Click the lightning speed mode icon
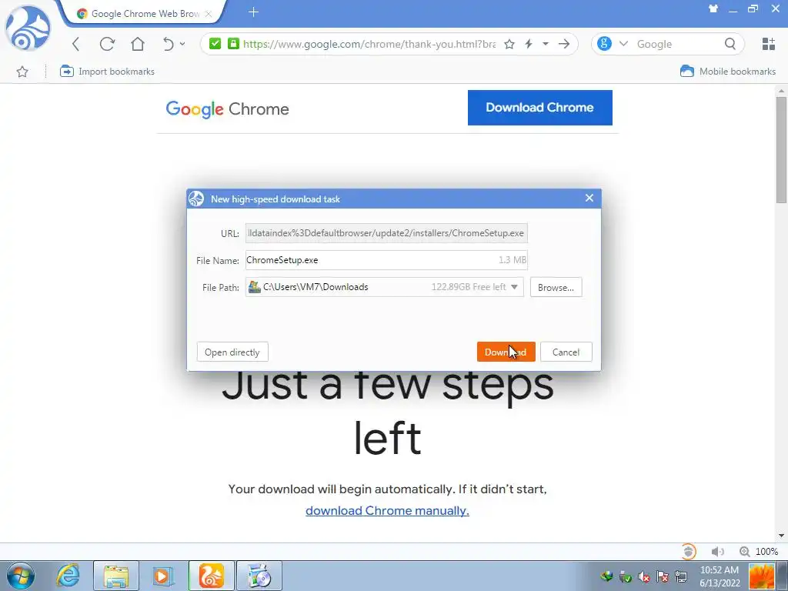 tap(529, 44)
